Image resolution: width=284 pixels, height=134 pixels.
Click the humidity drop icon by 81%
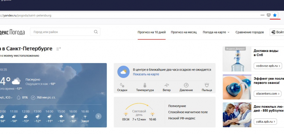(x=19, y=97)
